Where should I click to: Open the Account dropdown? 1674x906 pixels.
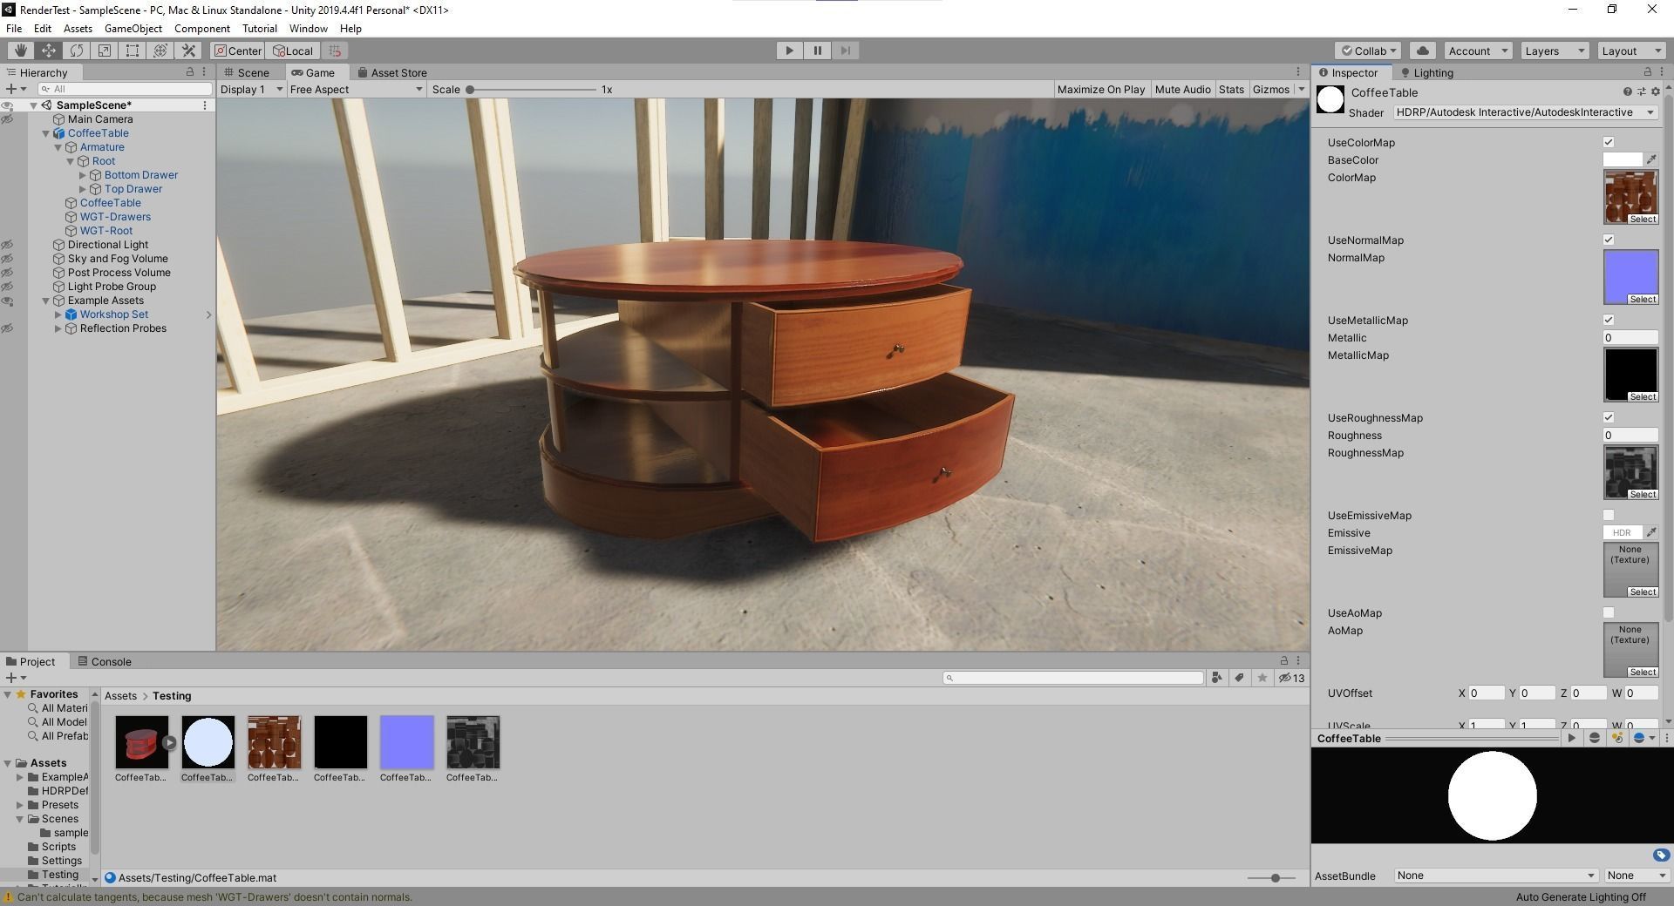coord(1477,51)
